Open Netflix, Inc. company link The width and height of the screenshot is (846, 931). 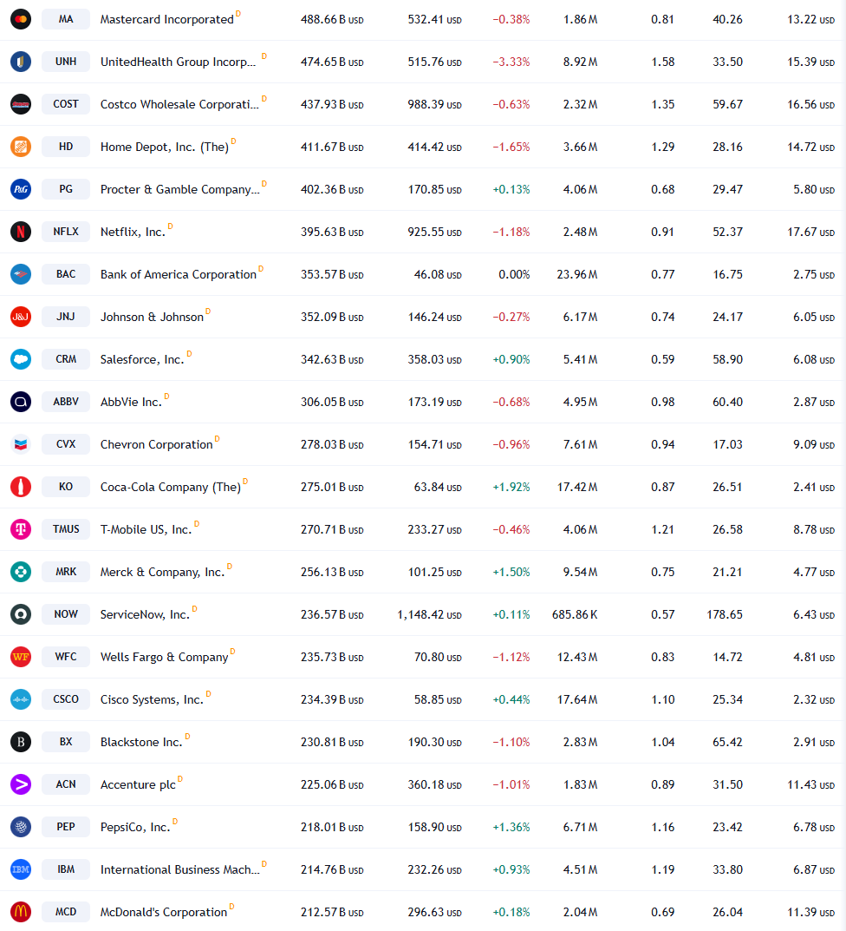[x=133, y=233]
